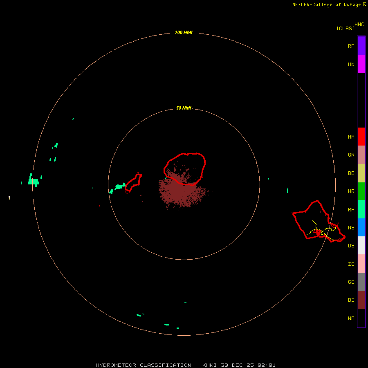This screenshot has height=368, width=368.
Task: Click the RA light green legend swatch
Action: click(361, 209)
